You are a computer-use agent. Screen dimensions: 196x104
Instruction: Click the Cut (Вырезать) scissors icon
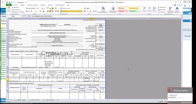[13, 7]
